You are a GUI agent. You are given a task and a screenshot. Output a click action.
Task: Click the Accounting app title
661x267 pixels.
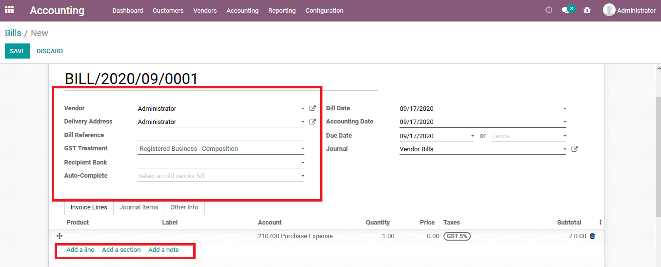[x=57, y=10]
